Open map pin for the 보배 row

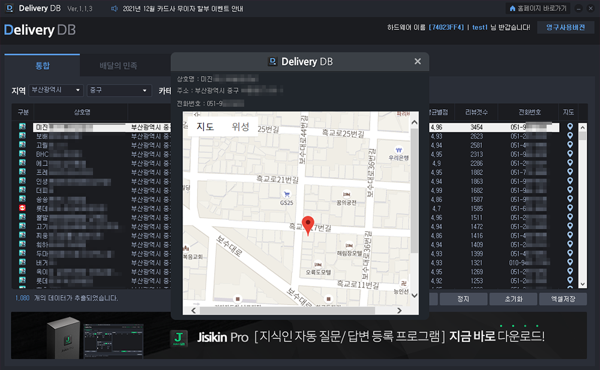point(570,136)
